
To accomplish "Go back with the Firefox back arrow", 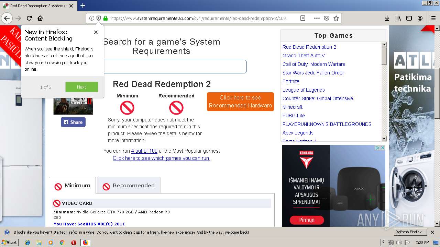I will [x=7, y=18].
